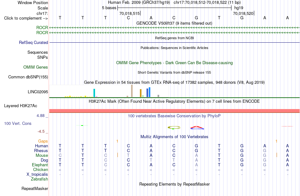Click the Window Position track label
The width and height of the screenshot is (300, 196).
click(x=33, y=3)
